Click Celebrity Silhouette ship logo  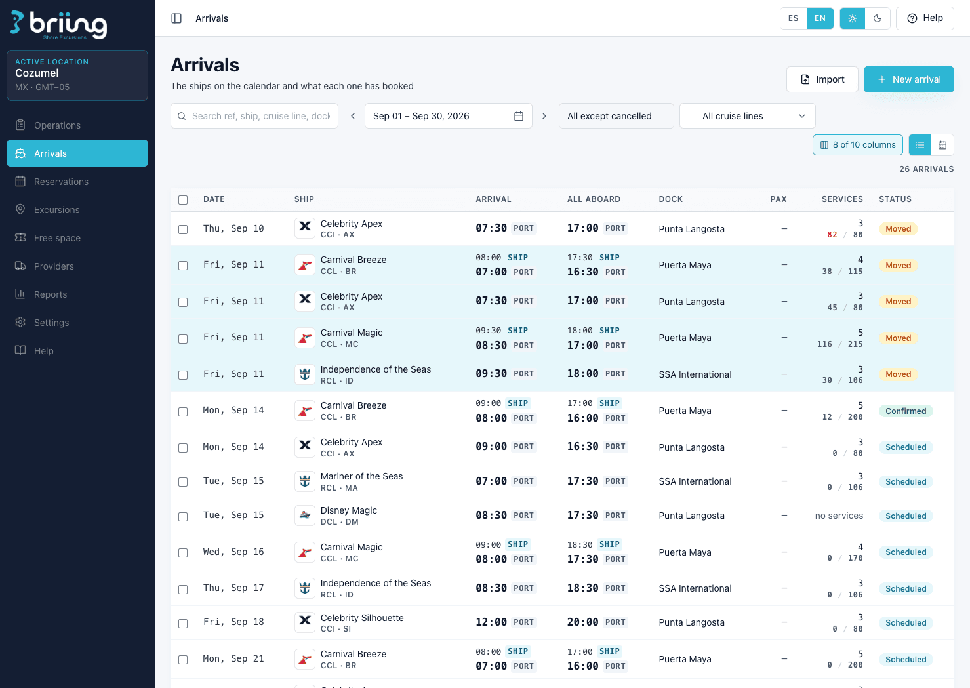click(x=305, y=622)
